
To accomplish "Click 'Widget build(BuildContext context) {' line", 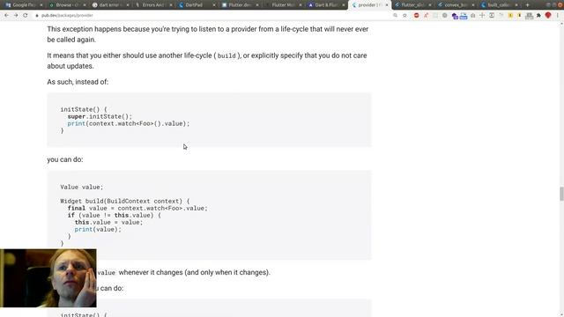I will (x=125, y=202).
